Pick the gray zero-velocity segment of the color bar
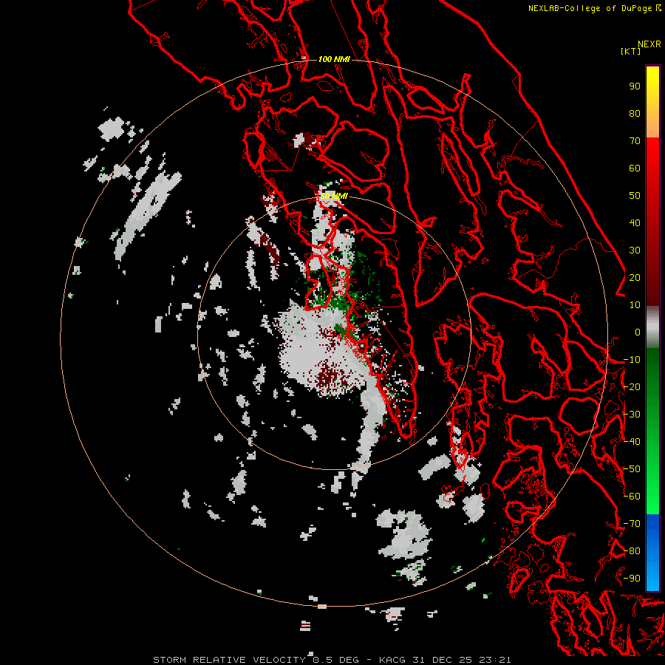The image size is (665, 665). tap(652, 328)
